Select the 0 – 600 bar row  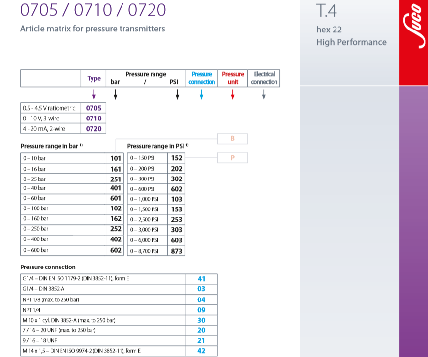pyautogui.click(x=63, y=250)
